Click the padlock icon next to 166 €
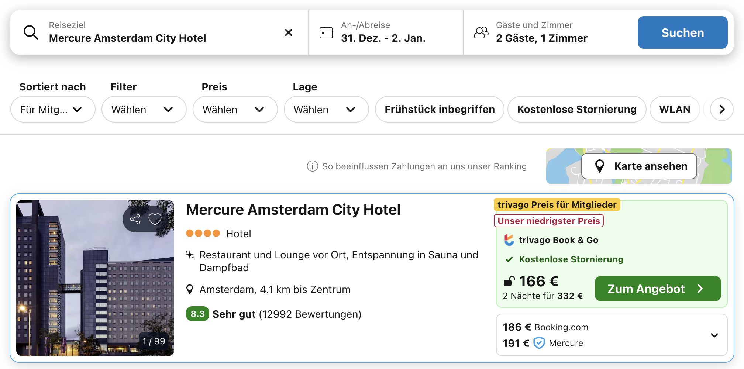 point(509,281)
